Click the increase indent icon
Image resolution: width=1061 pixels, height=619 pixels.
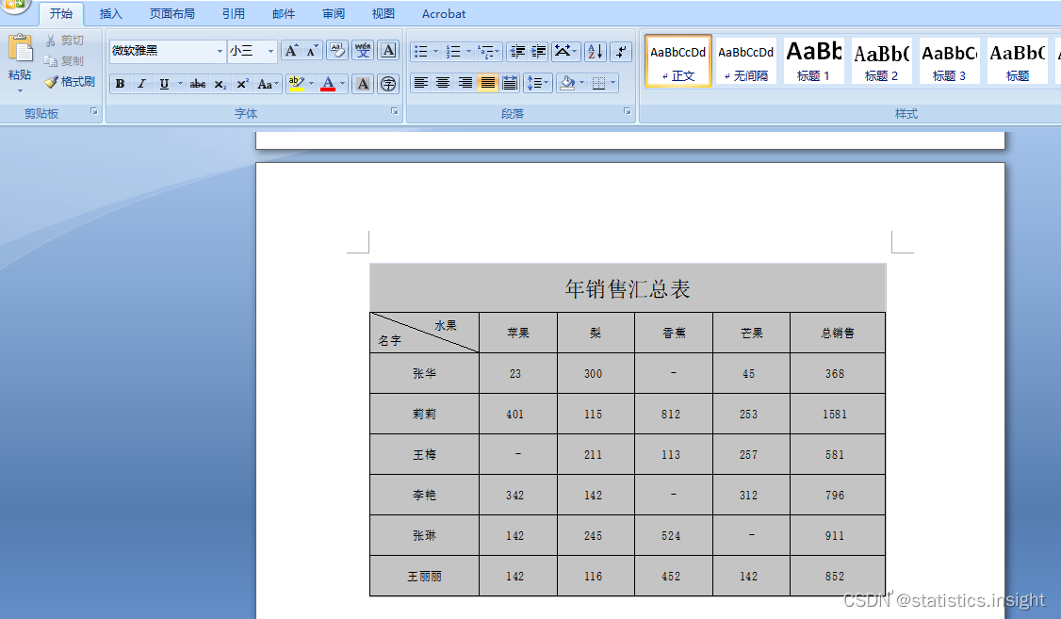(539, 52)
